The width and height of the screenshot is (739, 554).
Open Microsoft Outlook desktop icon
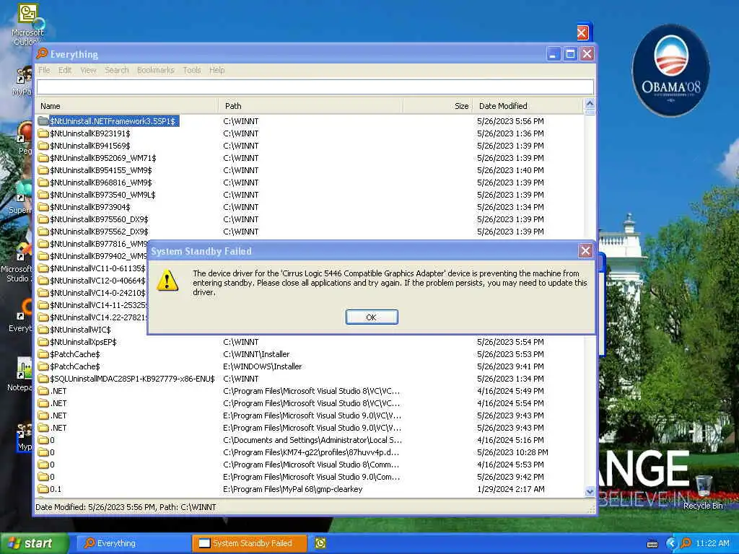27,25
